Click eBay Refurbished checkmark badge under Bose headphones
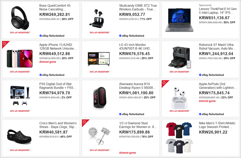Screen dimensions: 241x158 (x=41, y=36)
